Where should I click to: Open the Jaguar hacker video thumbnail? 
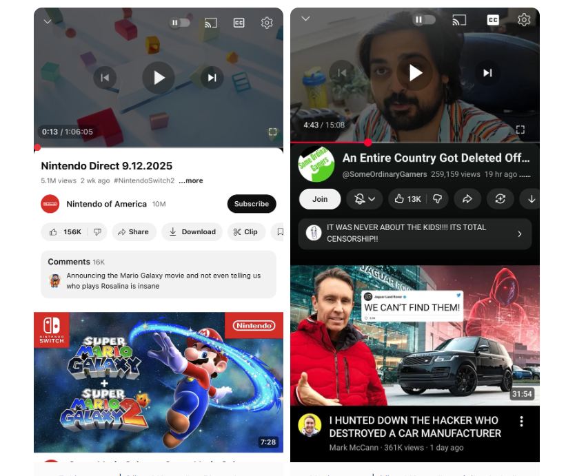click(x=415, y=335)
